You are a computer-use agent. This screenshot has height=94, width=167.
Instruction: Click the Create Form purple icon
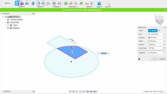point(22,3)
